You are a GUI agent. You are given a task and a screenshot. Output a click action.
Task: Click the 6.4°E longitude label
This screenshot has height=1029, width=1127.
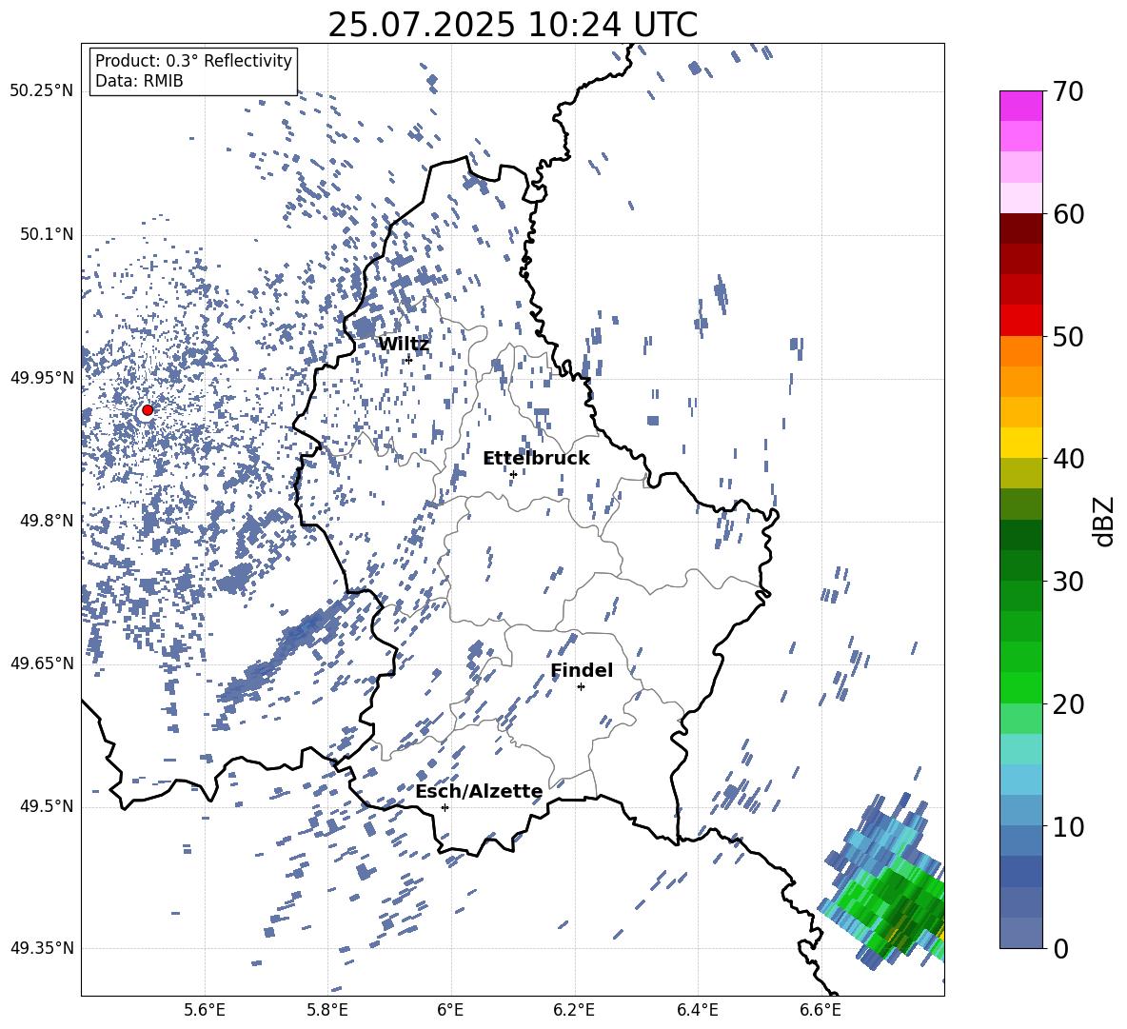click(698, 1010)
